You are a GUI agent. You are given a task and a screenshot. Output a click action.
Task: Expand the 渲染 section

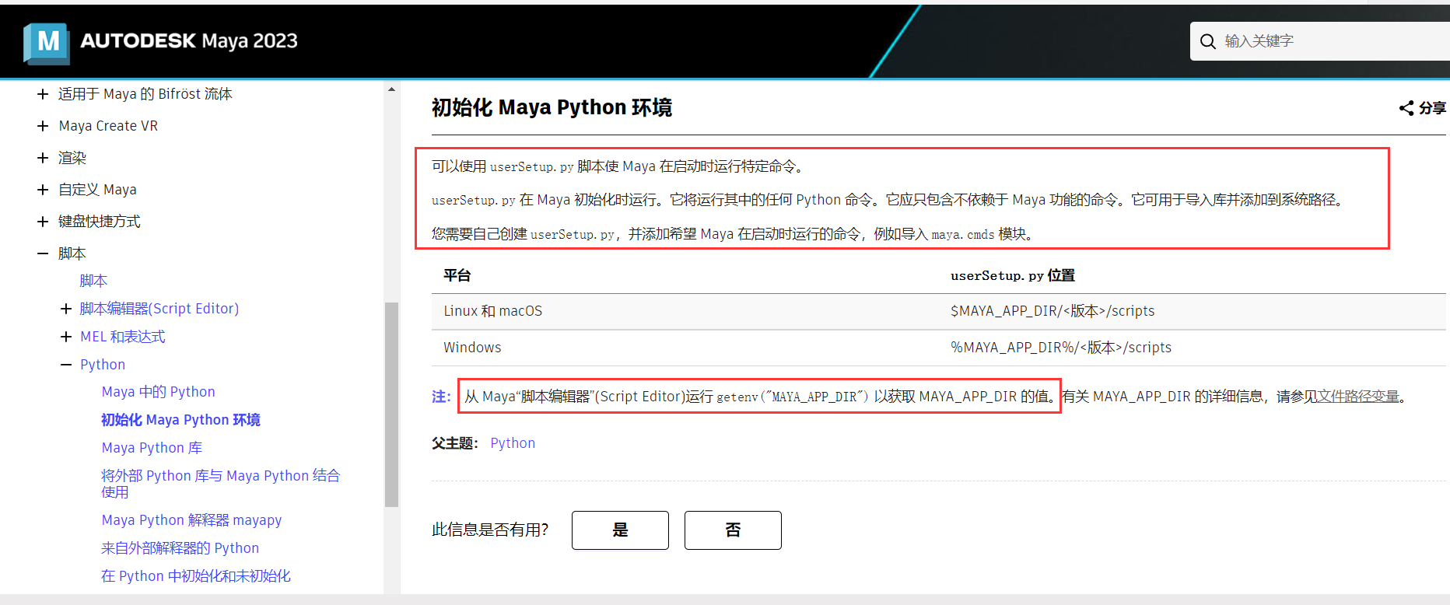point(43,158)
